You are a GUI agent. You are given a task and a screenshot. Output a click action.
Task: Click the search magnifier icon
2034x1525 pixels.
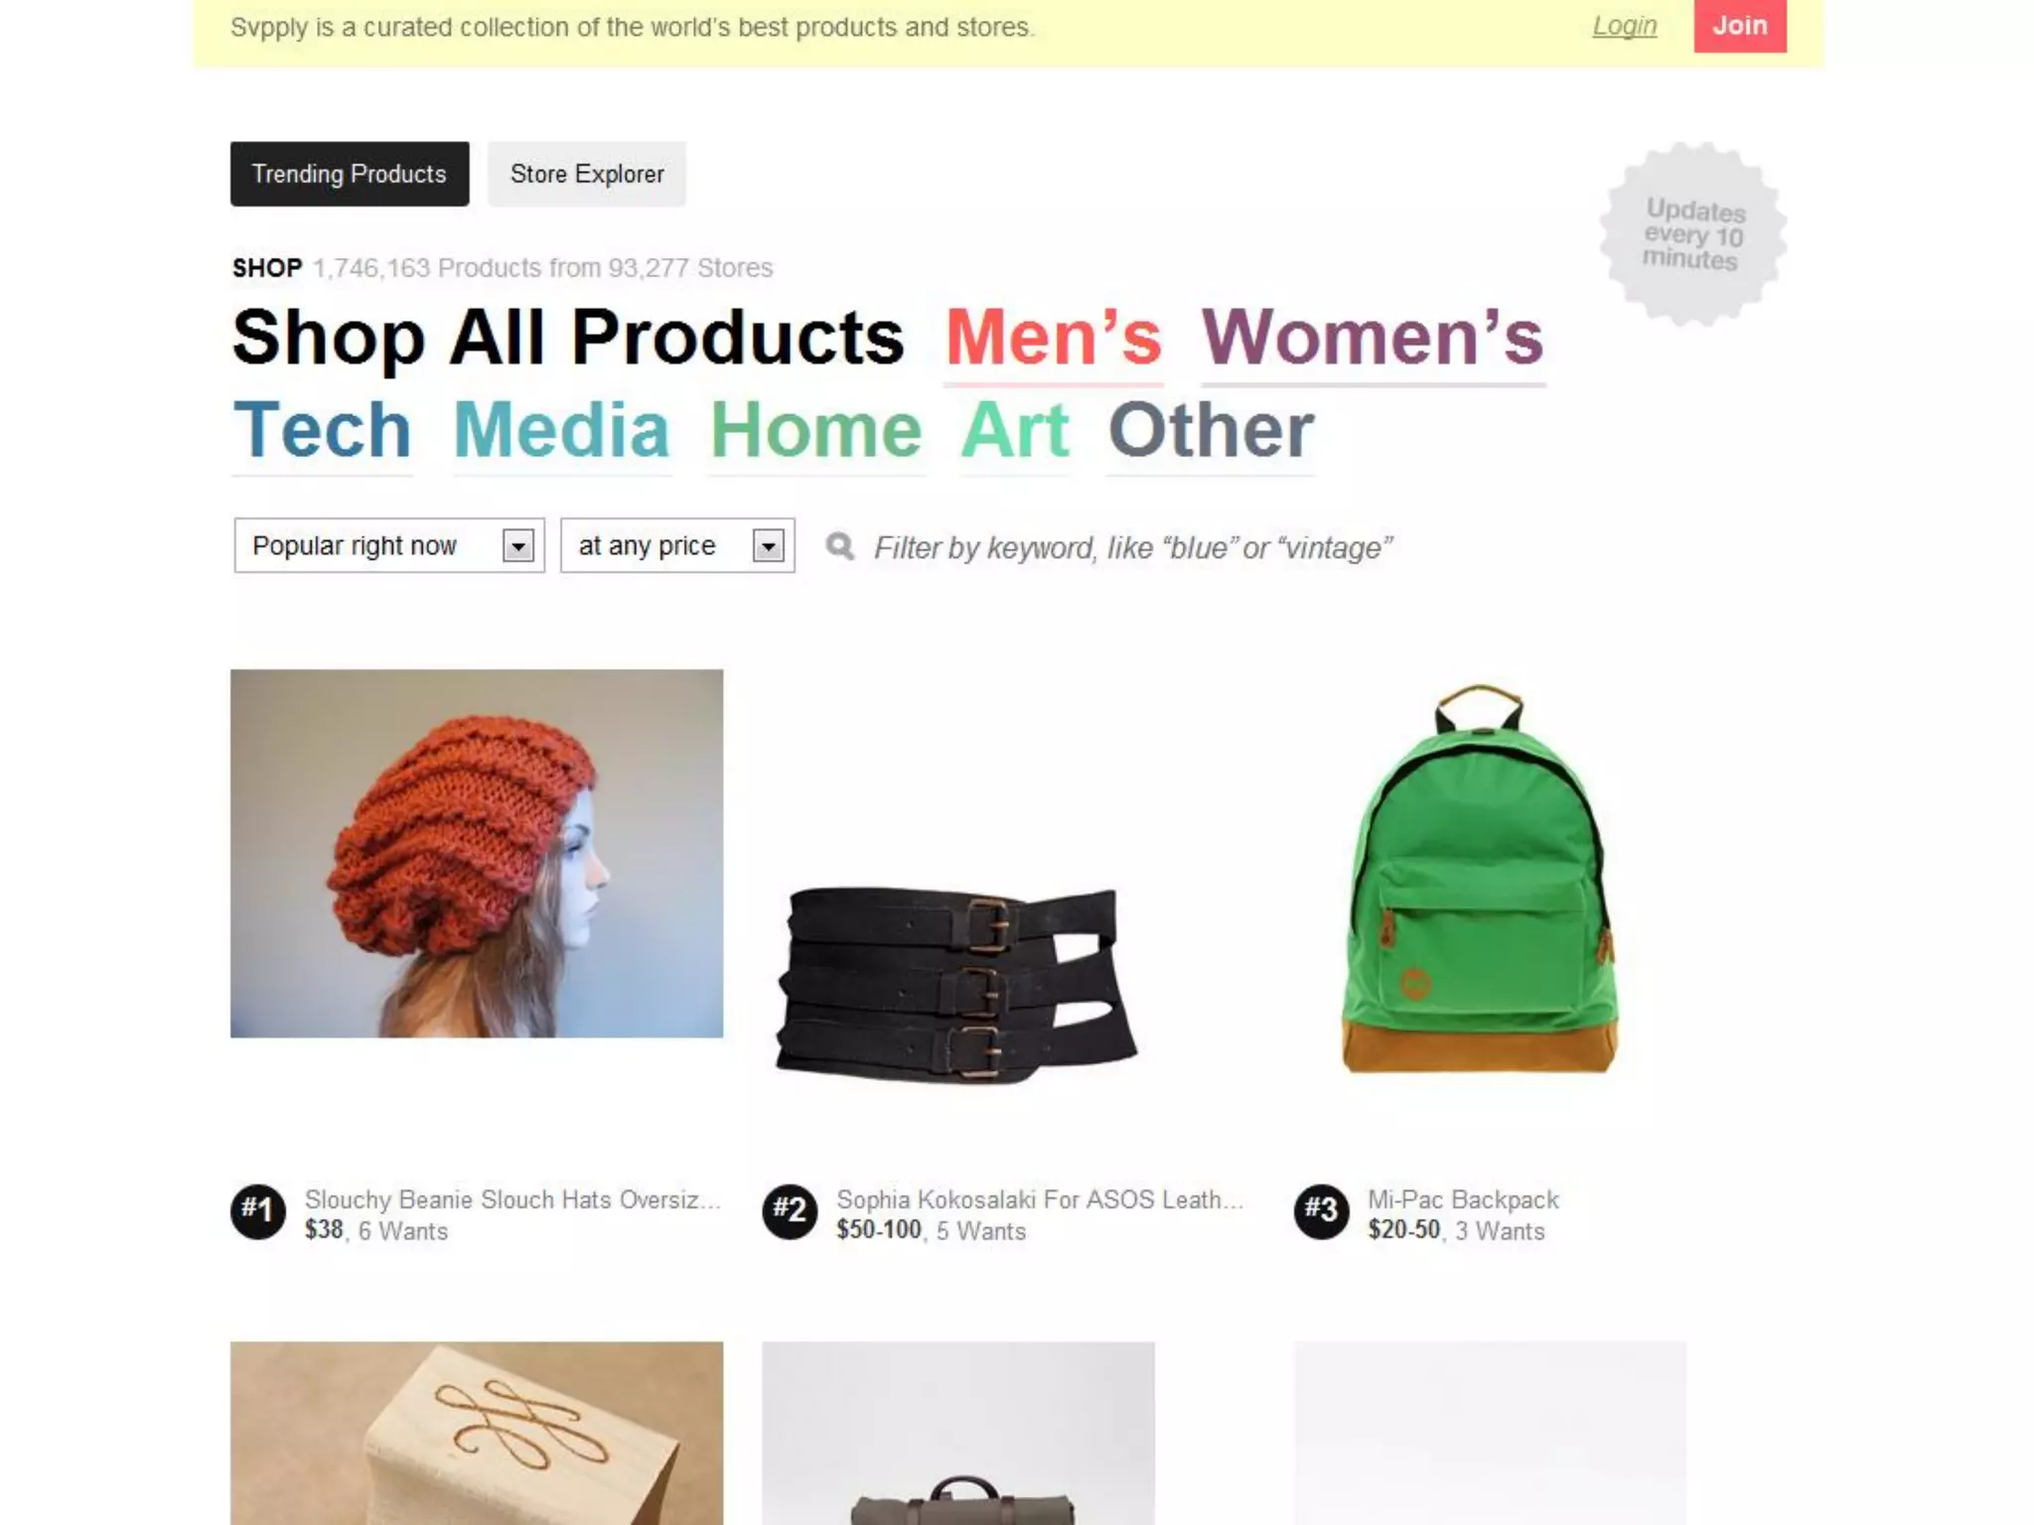click(x=840, y=546)
